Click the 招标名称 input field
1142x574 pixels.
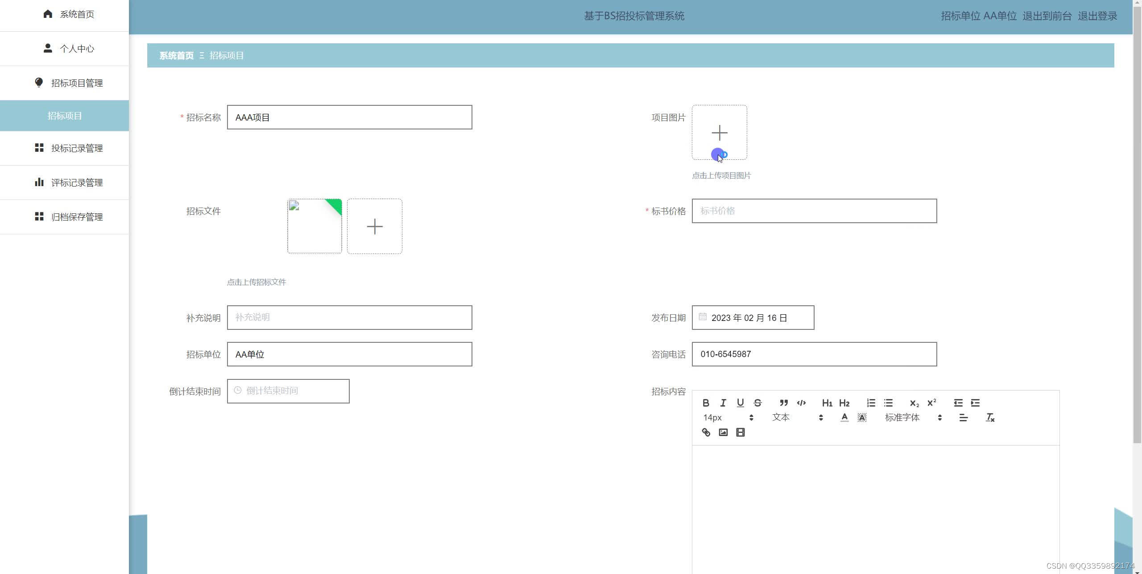349,117
